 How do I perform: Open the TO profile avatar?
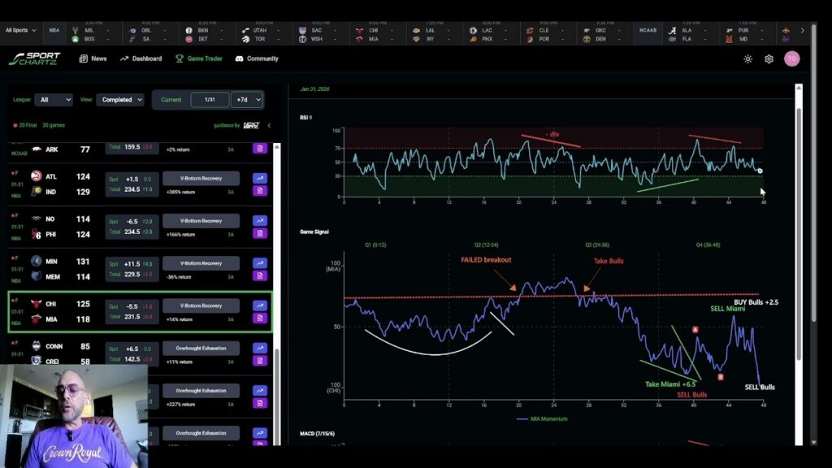pos(792,58)
